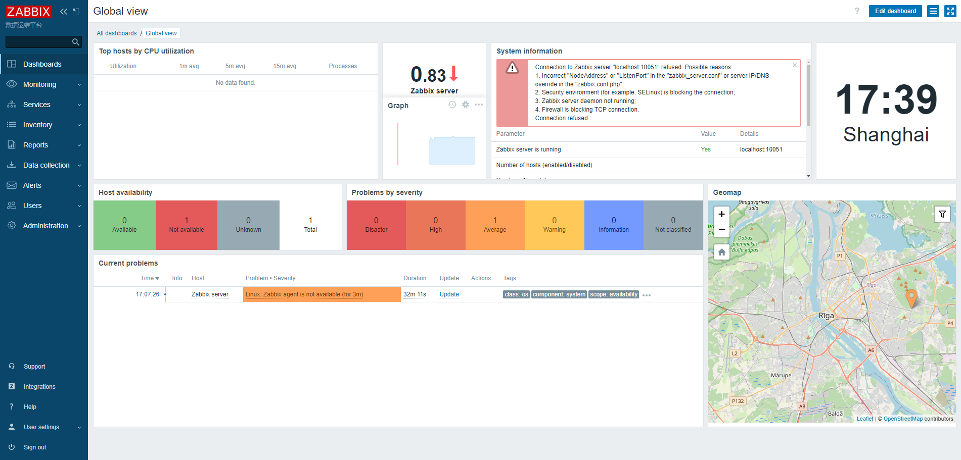Click the red Not available host tile
The width and height of the screenshot is (961, 460).
187,225
